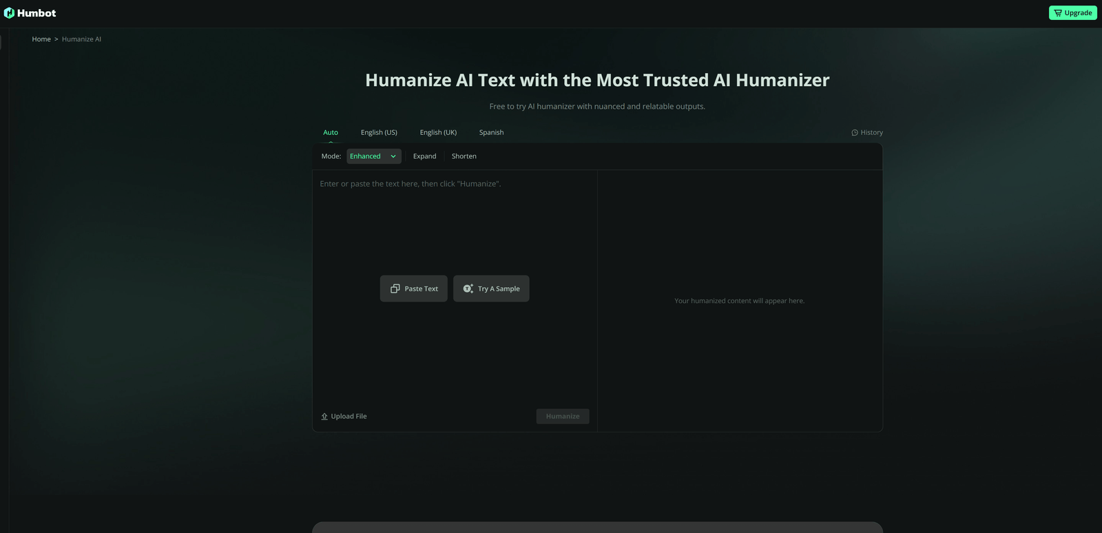The height and width of the screenshot is (533, 1102).
Task: Switch to English (UK) tab
Action: (x=438, y=132)
